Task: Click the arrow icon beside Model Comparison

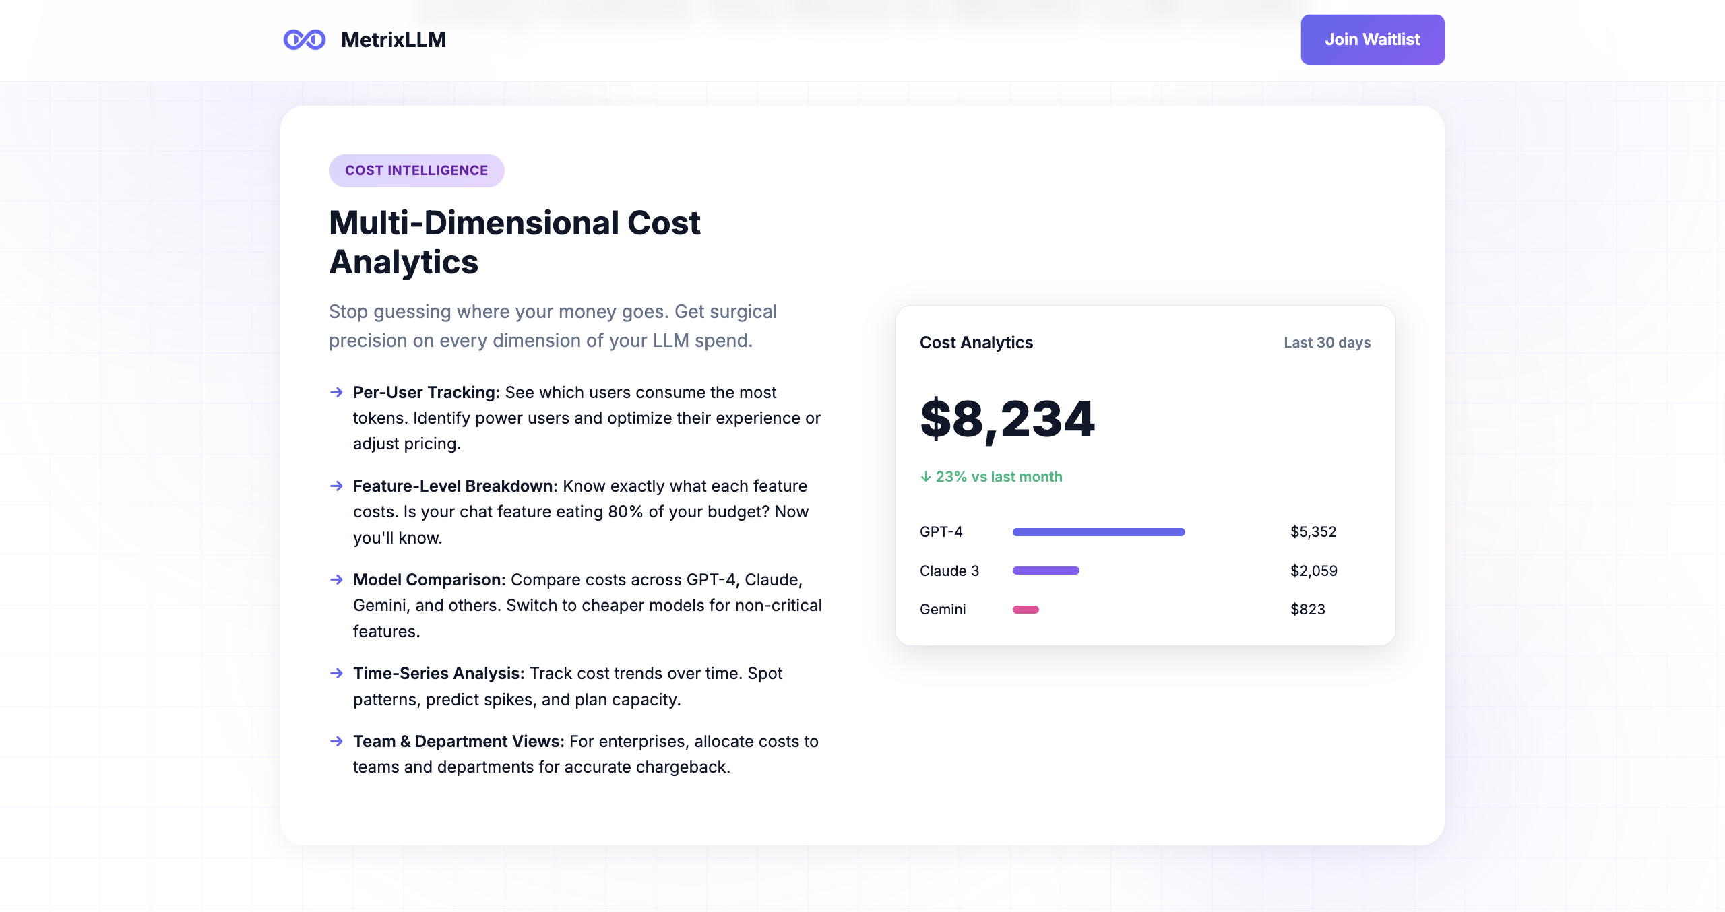Action: (x=336, y=579)
